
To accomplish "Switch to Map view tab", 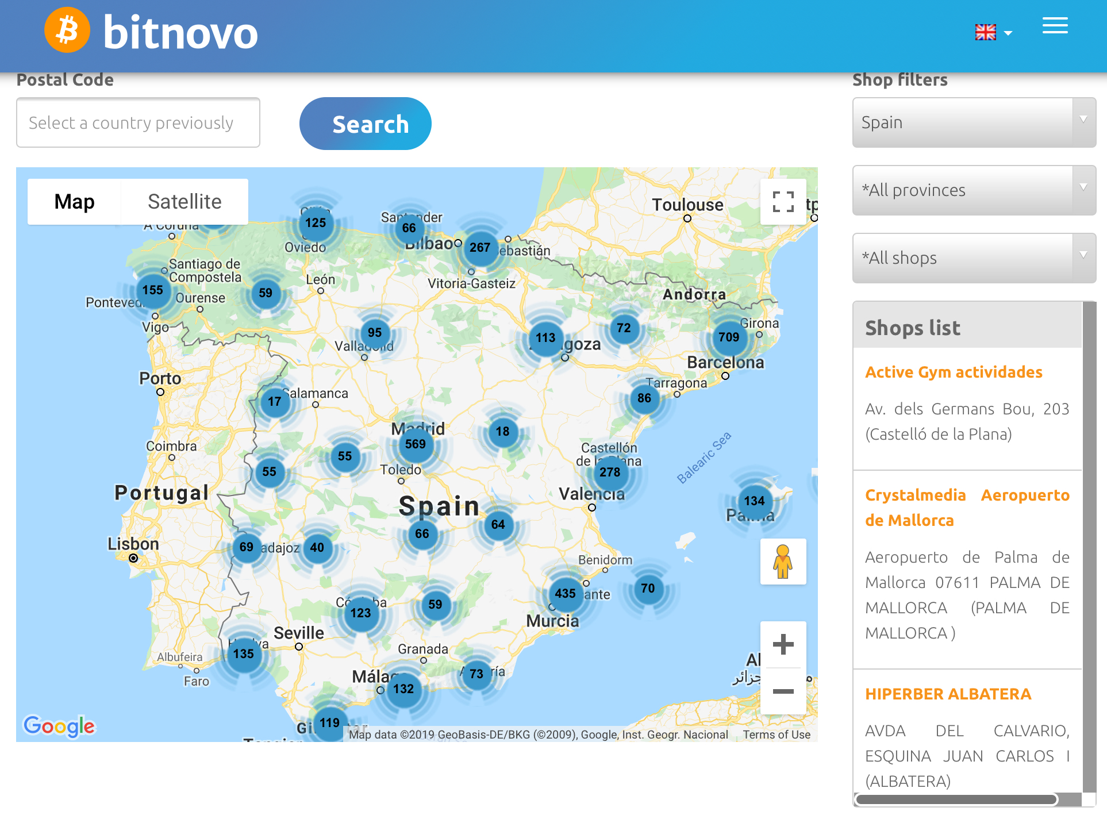I will click(74, 202).
